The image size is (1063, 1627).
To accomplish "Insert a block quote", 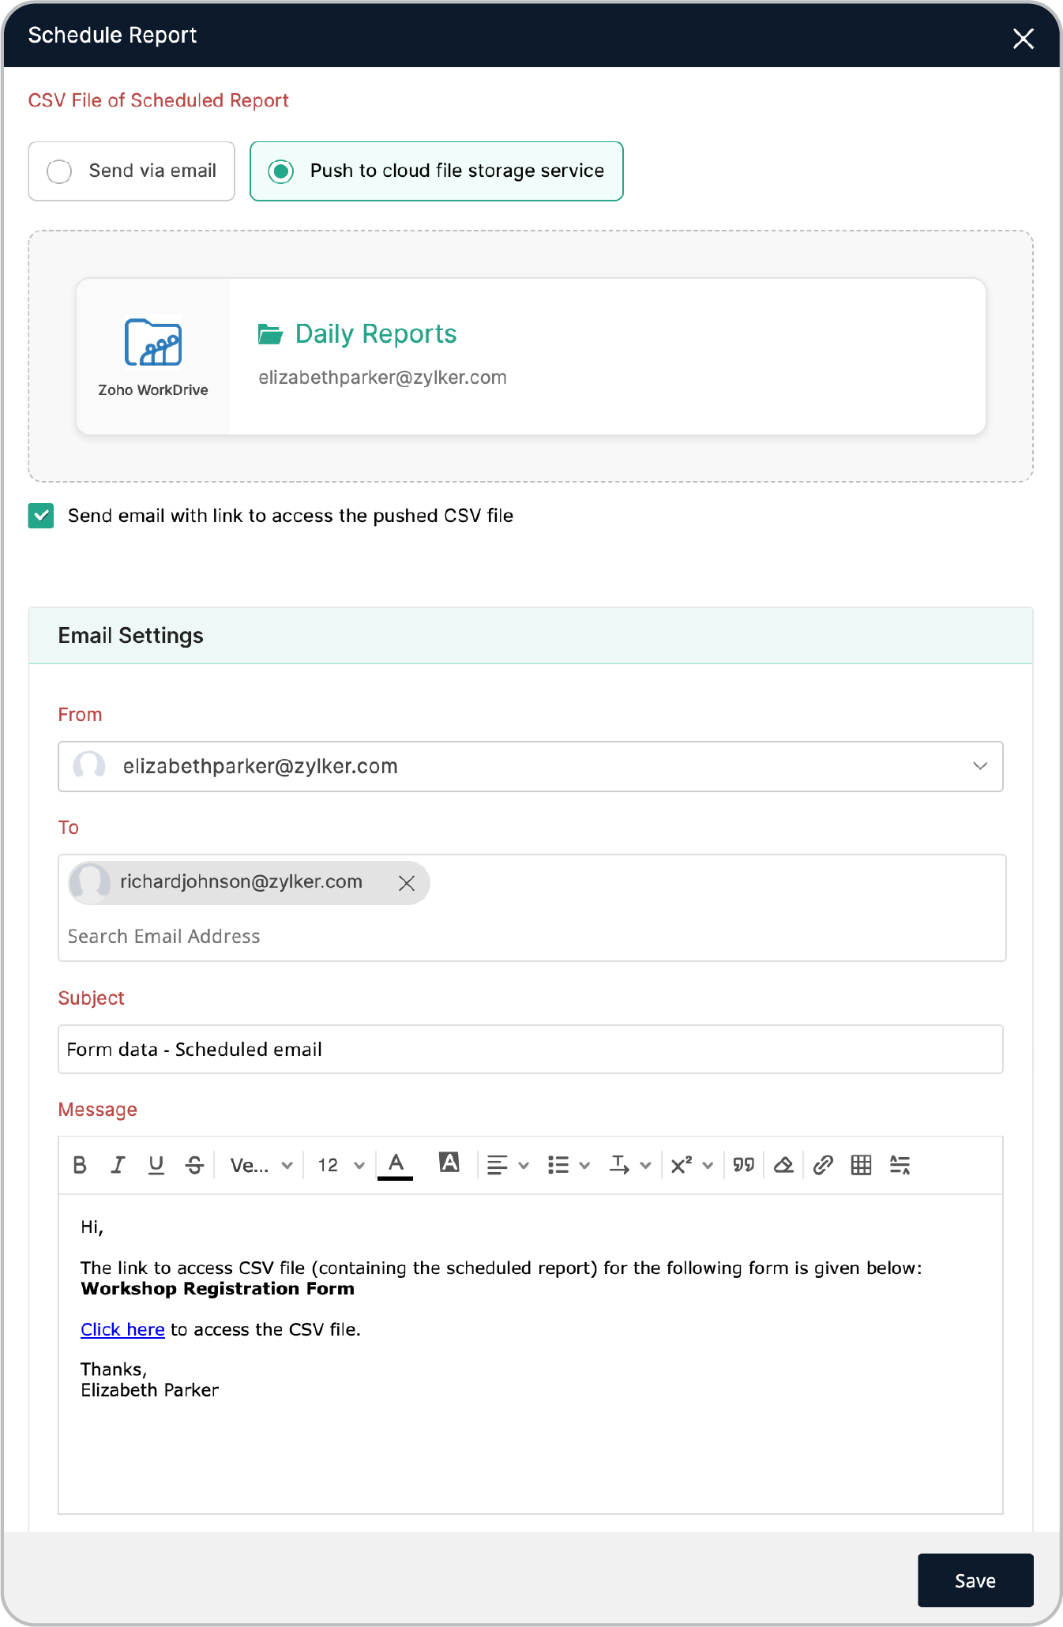I will click(x=744, y=1165).
